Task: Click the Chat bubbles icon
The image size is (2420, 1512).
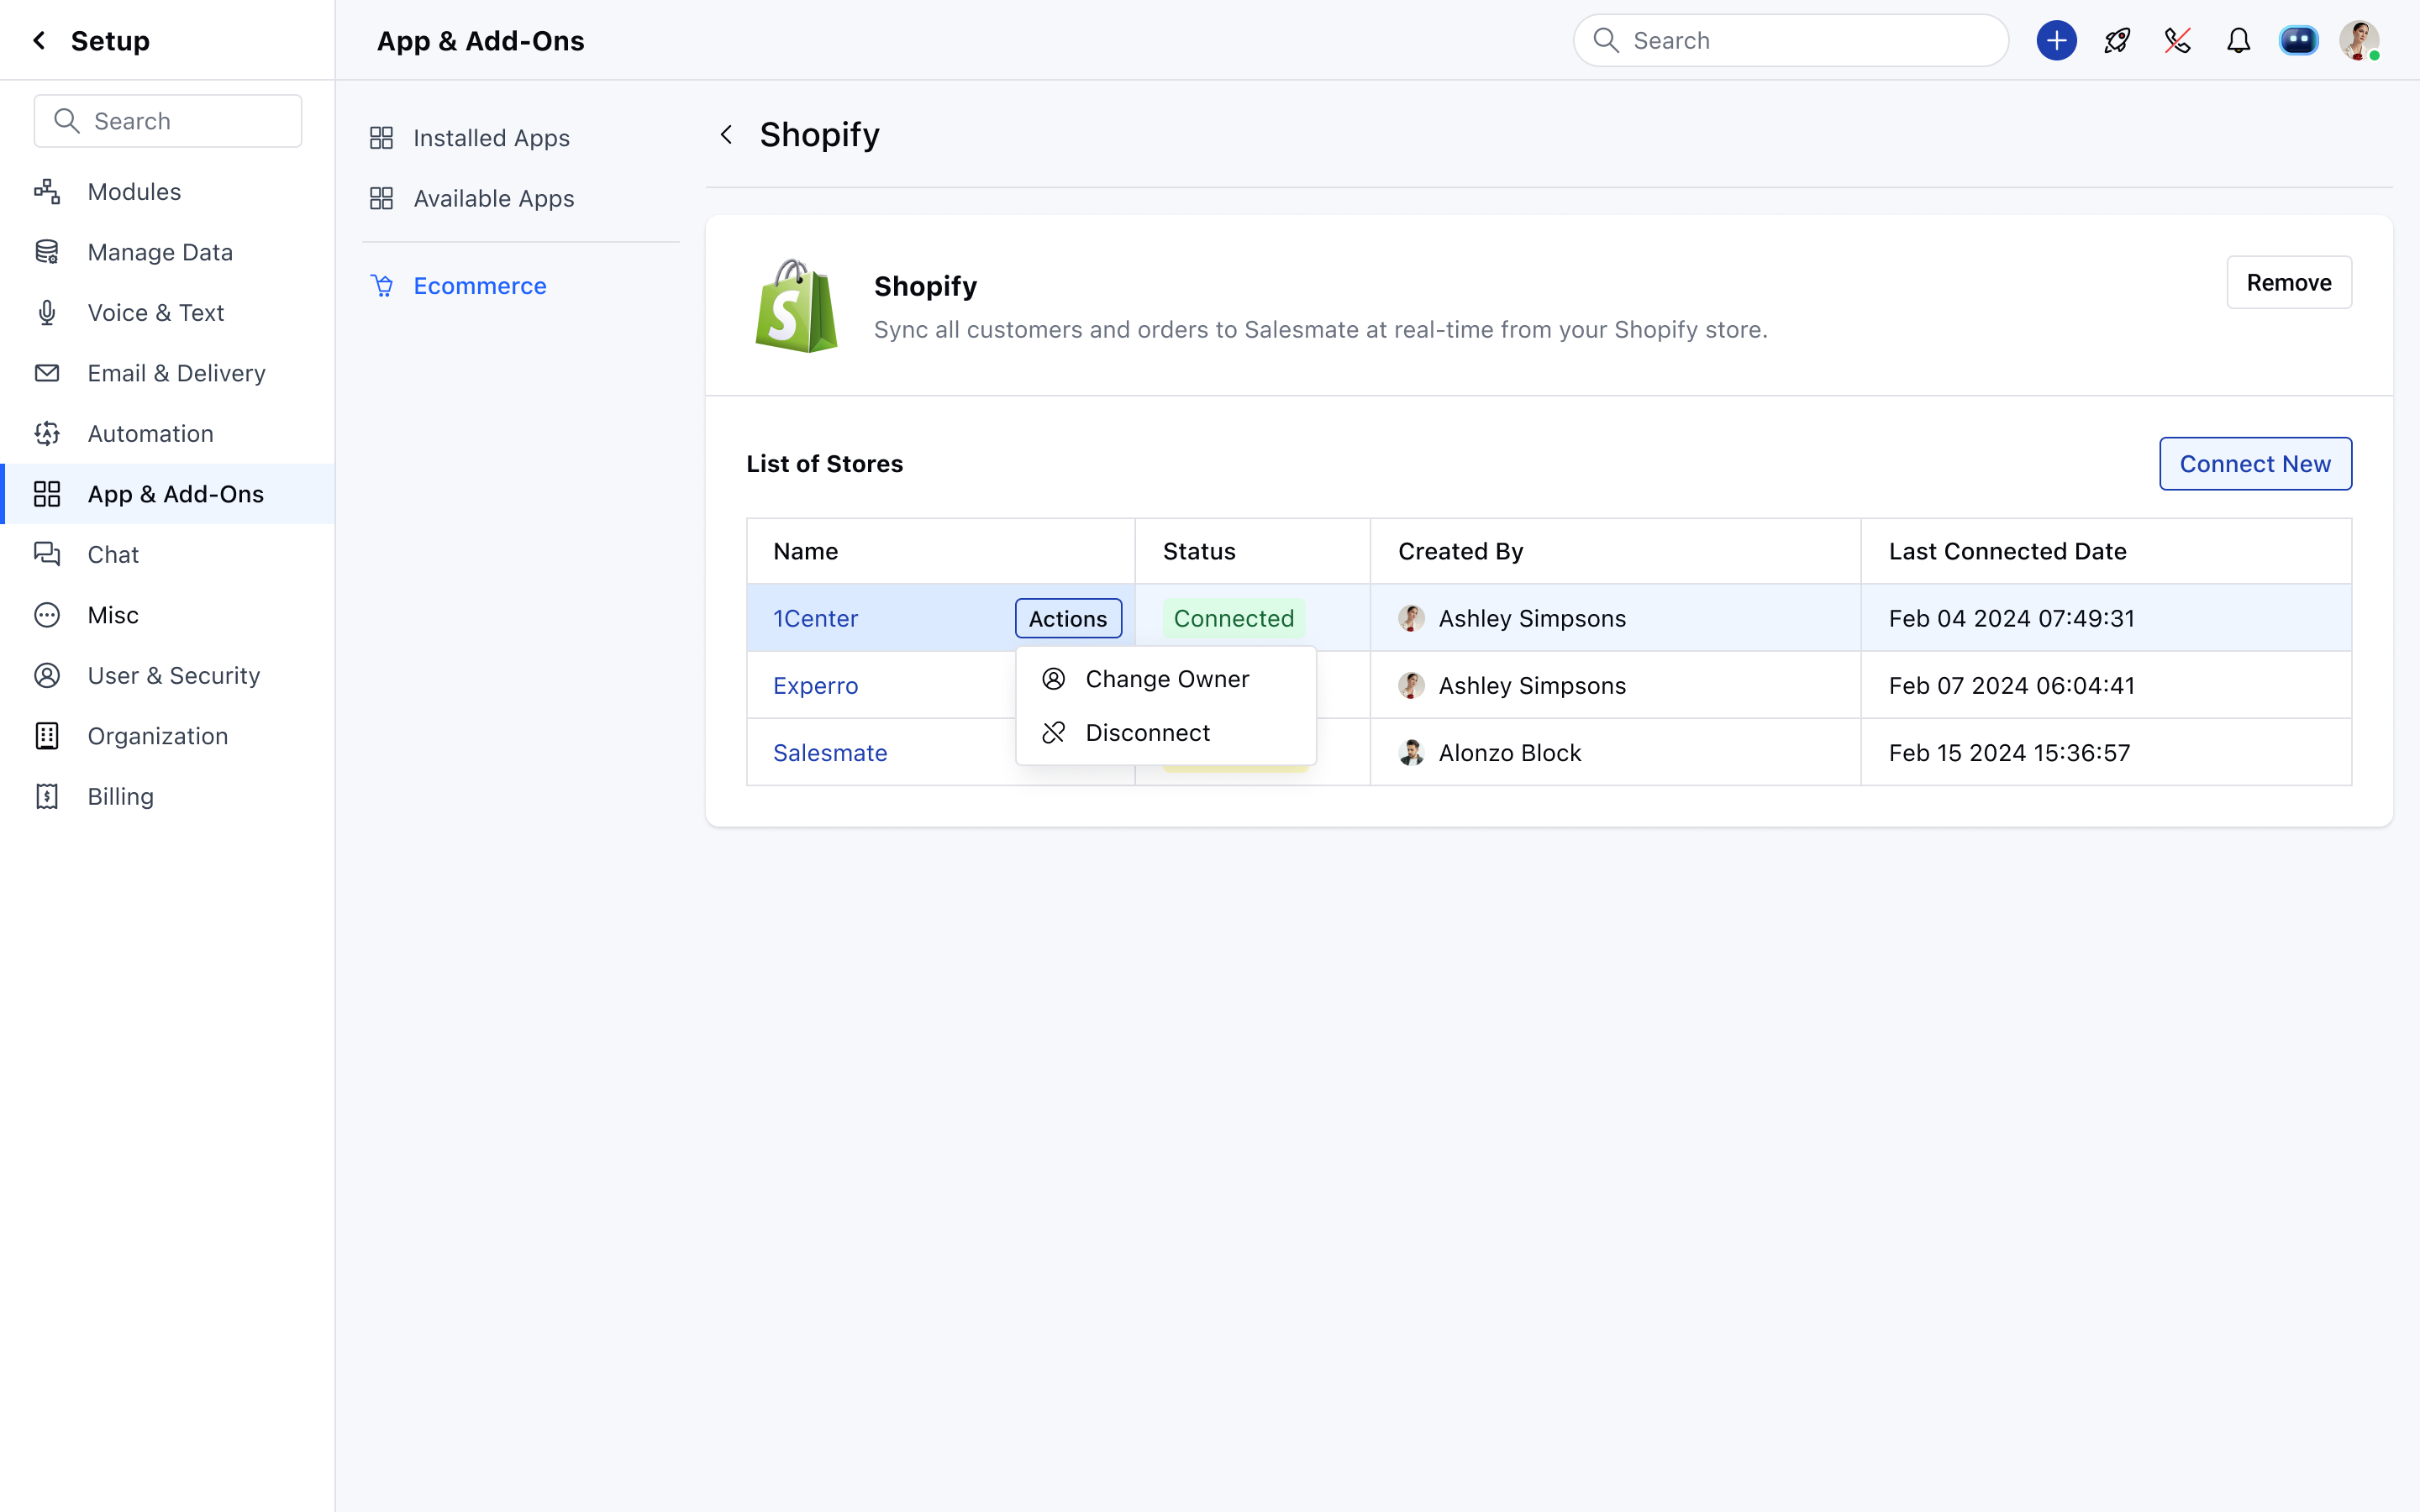Action: click(x=47, y=554)
